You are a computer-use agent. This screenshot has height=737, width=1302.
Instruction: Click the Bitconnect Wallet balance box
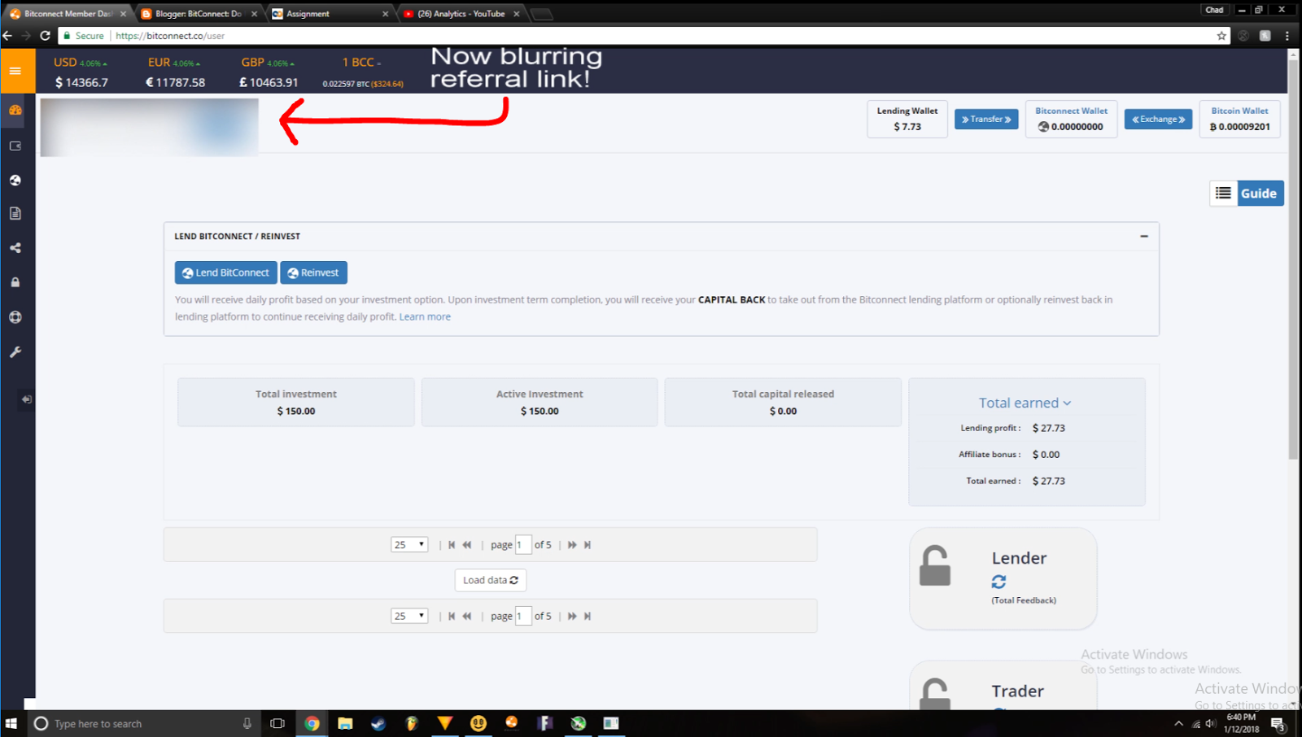1071,120
